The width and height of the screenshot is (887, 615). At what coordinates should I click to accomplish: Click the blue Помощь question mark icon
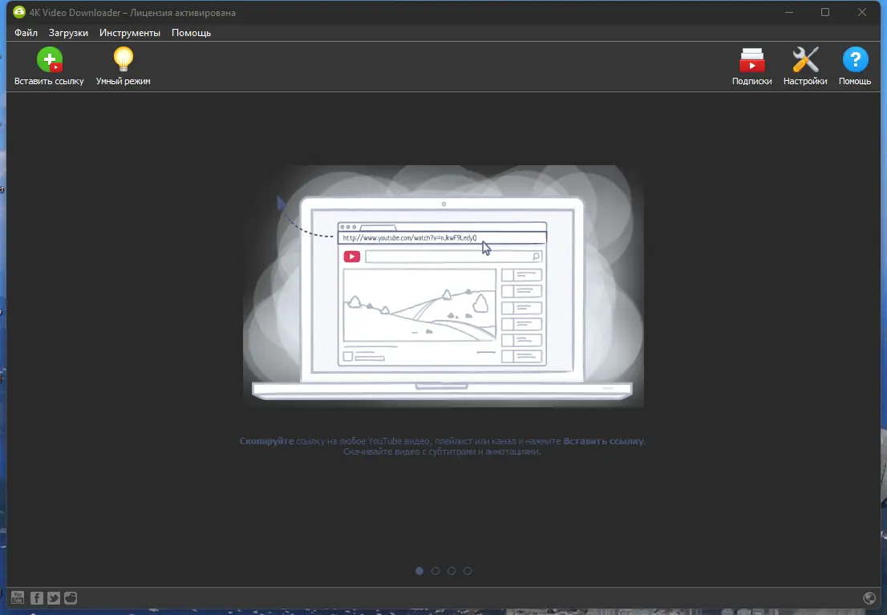point(855,59)
